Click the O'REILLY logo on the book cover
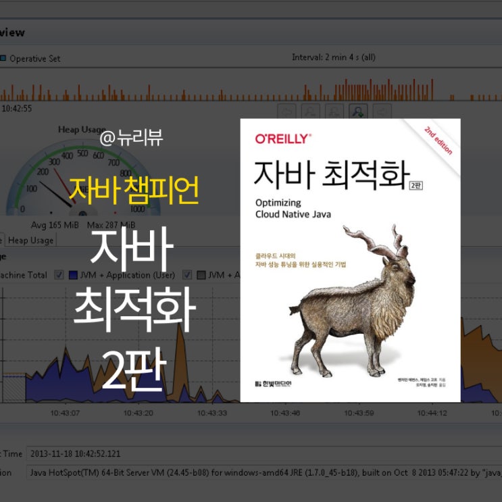 [x=283, y=139]
